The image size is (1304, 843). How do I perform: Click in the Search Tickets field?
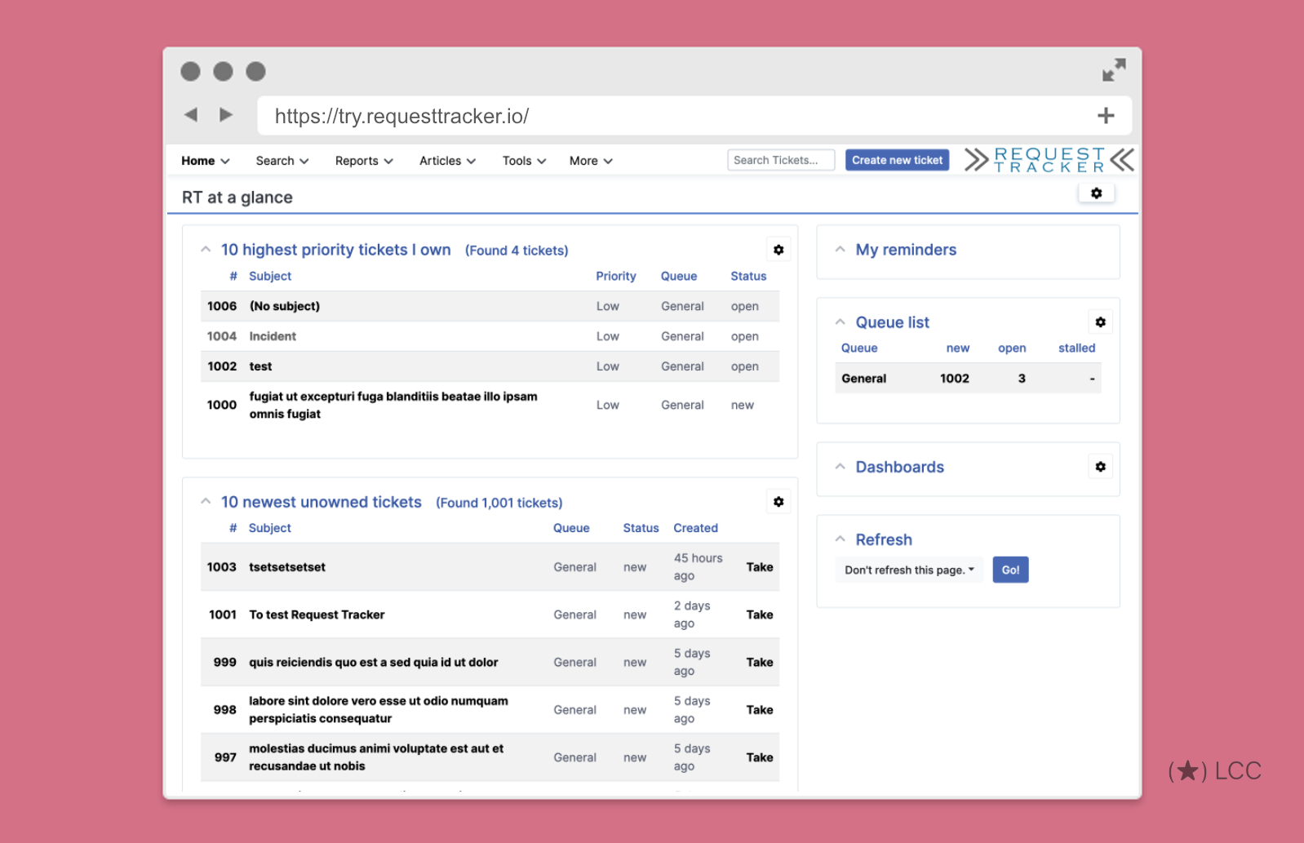click(781, 160)
